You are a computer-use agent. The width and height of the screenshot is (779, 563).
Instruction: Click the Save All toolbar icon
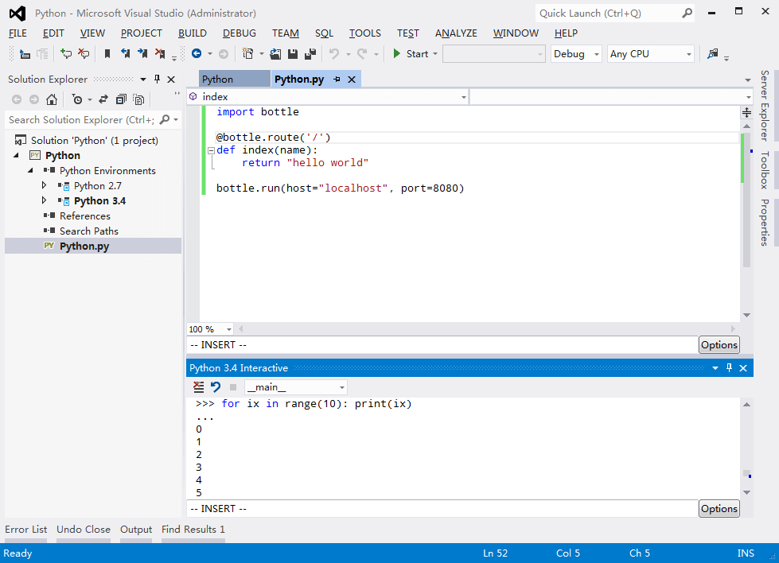310,54
